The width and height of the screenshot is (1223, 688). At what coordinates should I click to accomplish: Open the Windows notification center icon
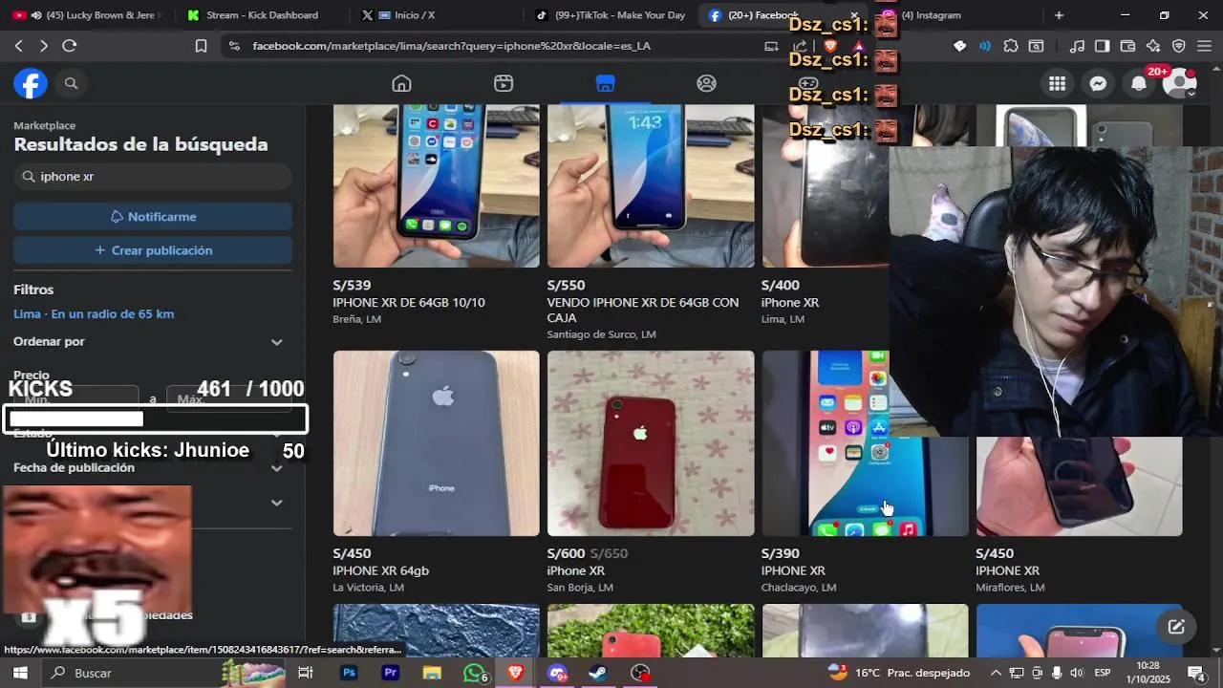1195,673
